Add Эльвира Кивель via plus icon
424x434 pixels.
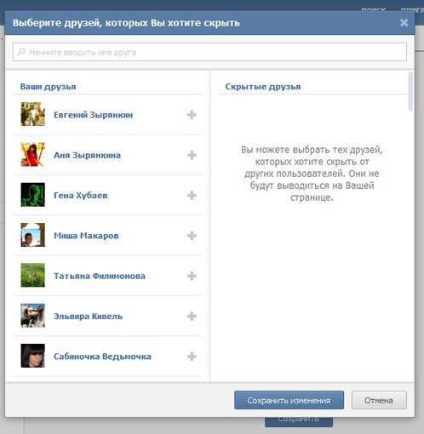(x=192, y=316)
